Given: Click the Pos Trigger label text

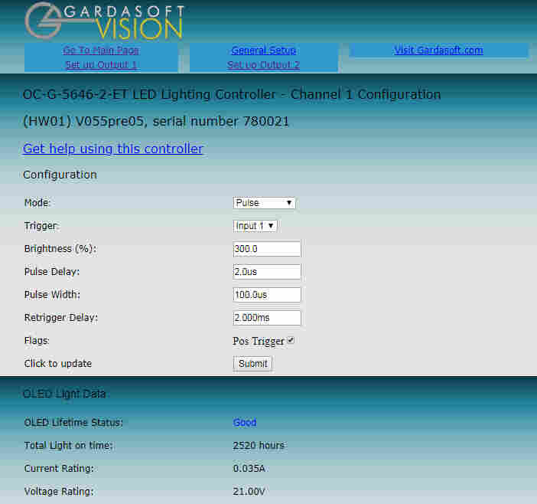Looking at the screenshot, I should (x=259, y=342).
